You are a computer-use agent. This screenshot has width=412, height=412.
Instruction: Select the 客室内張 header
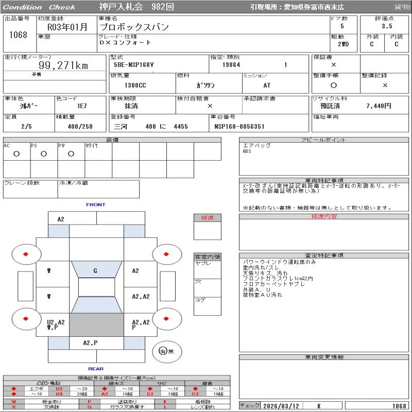(207, 256)
